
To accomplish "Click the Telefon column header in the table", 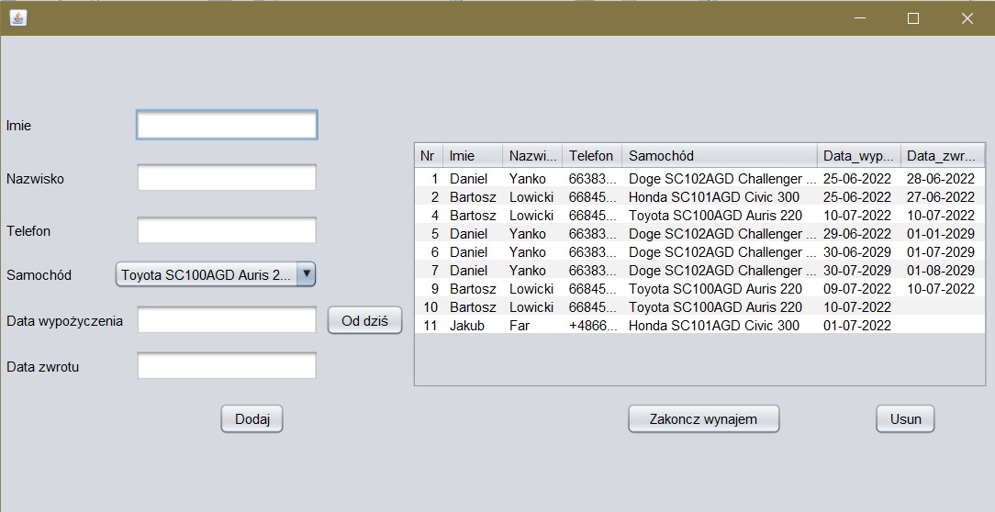I will click(591, 156).
